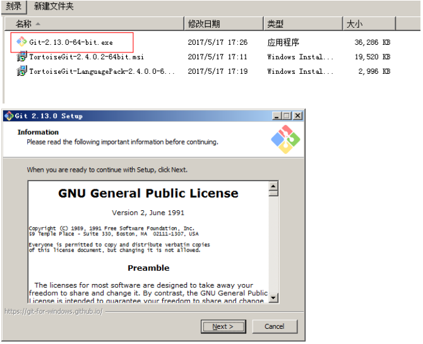Viewport: 423px width, 344px height.
Task: Click the license scrollbar down arrow
Action: (273, 297)
